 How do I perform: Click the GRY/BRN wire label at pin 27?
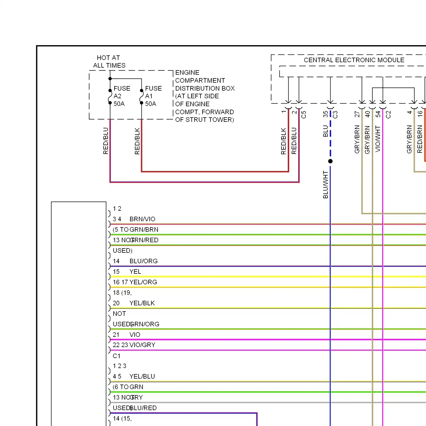[x=357, y=139]
